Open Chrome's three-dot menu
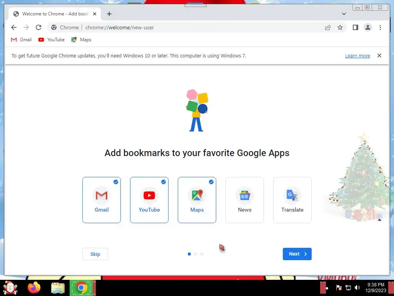Screen dimensions: 394x296 point(380,27)
